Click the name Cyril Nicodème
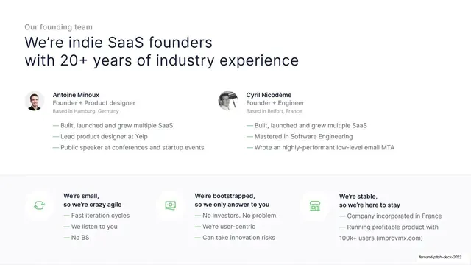 [269, 95]
